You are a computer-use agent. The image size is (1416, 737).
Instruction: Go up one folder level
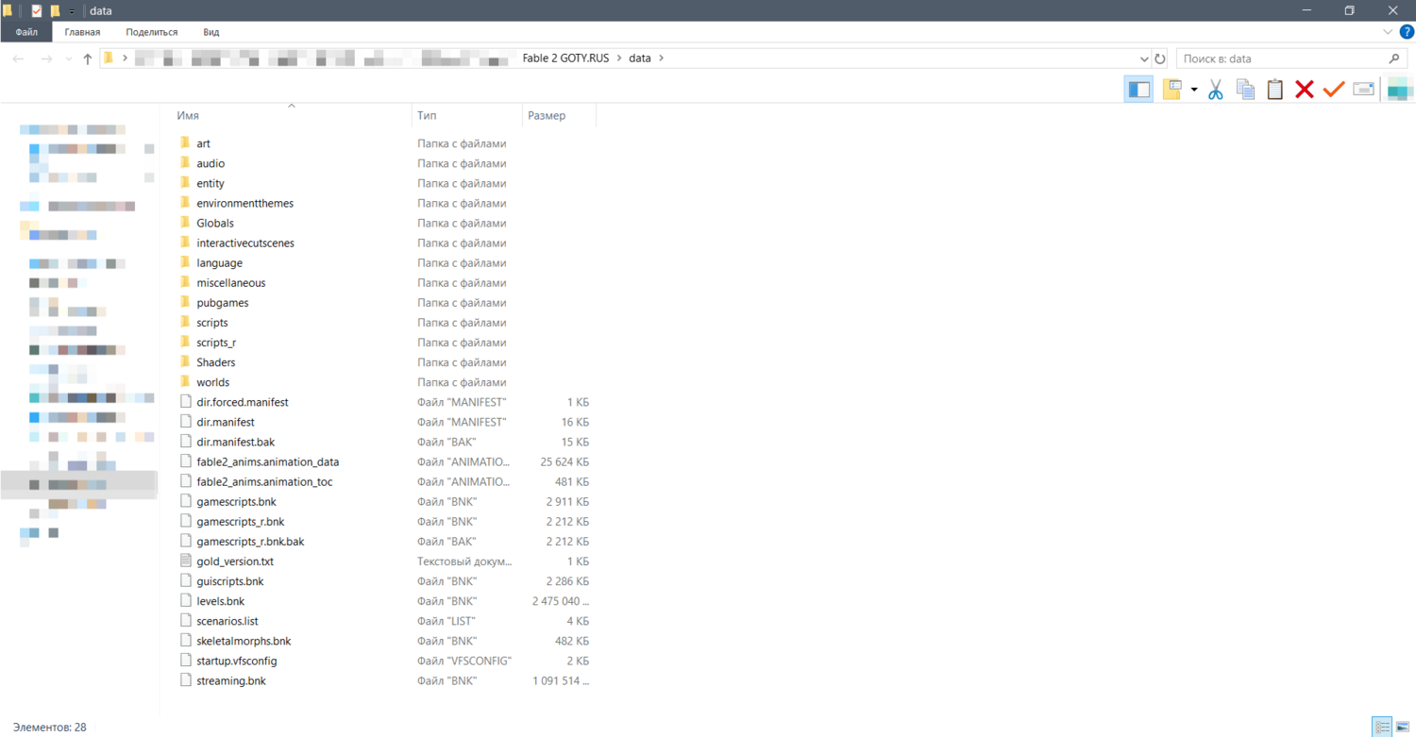coord(88,59)
